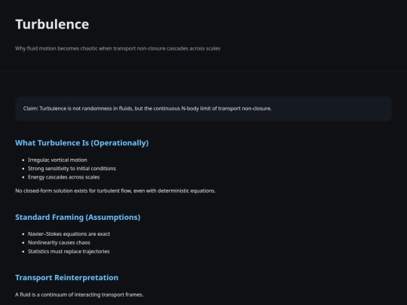Click the Claim callout about N-body limit
The image size is (407, 305).
[203, 108]
